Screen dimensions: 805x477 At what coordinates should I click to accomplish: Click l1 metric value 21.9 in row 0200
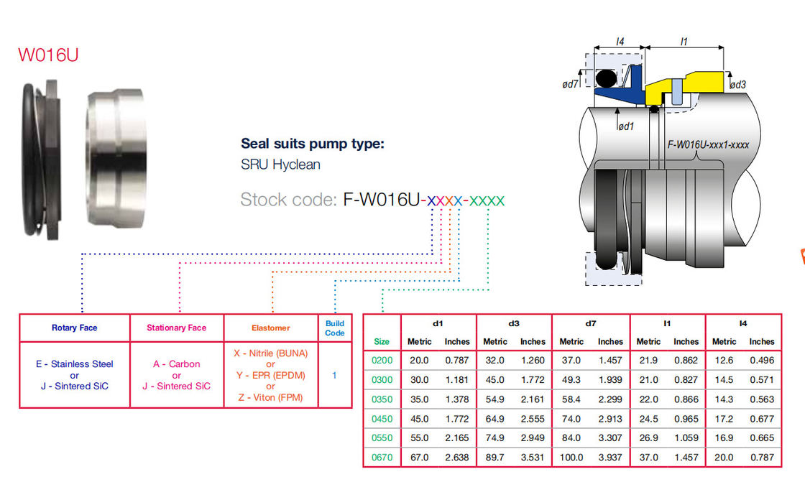coord(648,361)
